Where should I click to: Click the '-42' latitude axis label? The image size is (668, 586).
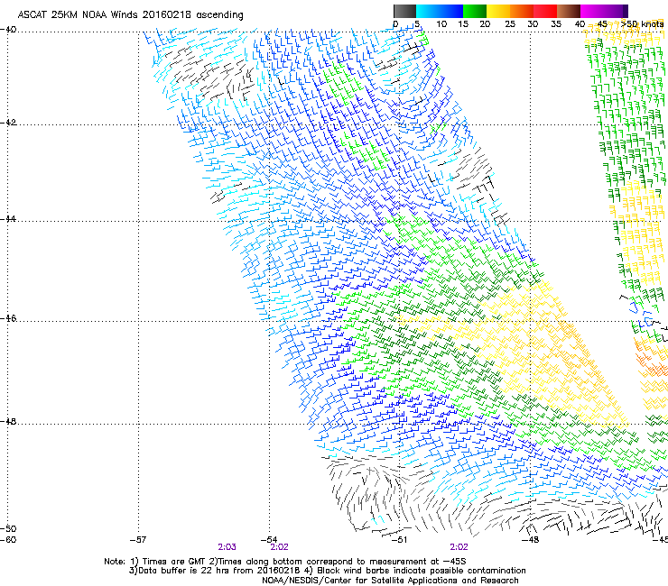[8, 123]
